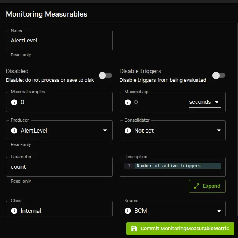Click info icon beside Producer AlertLevel
This screenshot has height=238, width=238.
click(x=14, y=131)
